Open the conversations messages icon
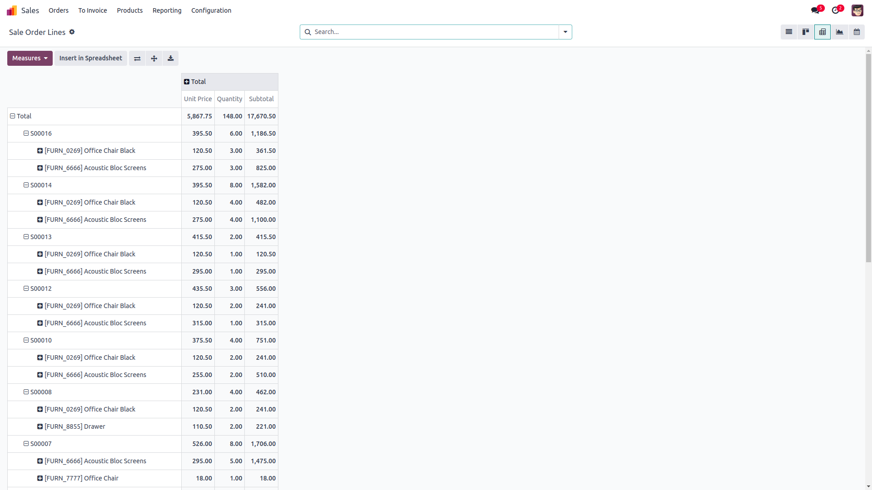 [815, 10]
